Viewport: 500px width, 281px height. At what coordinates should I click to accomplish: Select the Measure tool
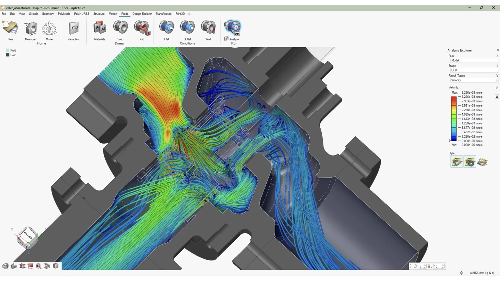pos(30,28)
